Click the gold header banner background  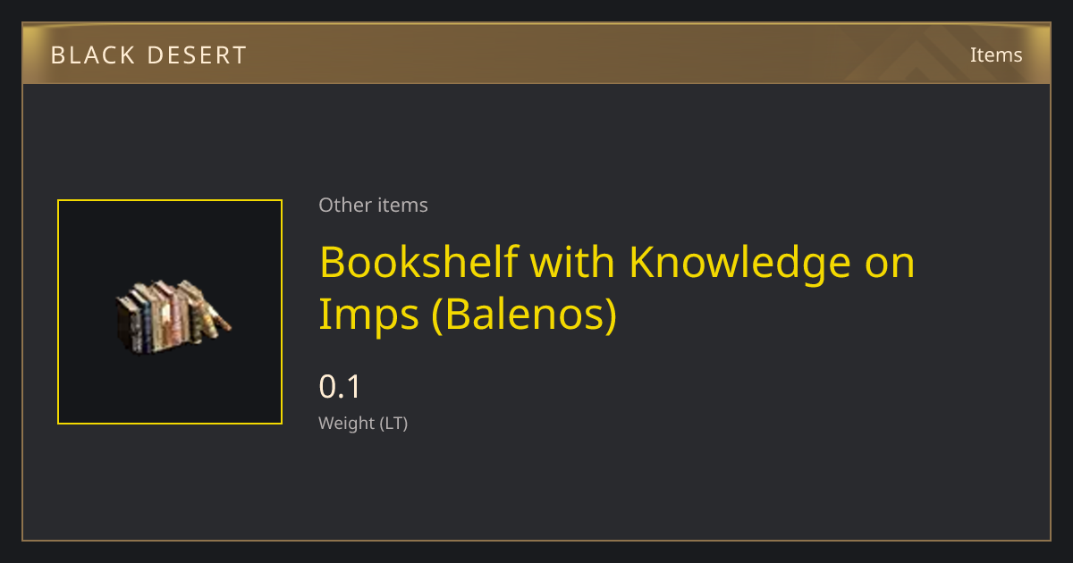[x=536, y=55]
